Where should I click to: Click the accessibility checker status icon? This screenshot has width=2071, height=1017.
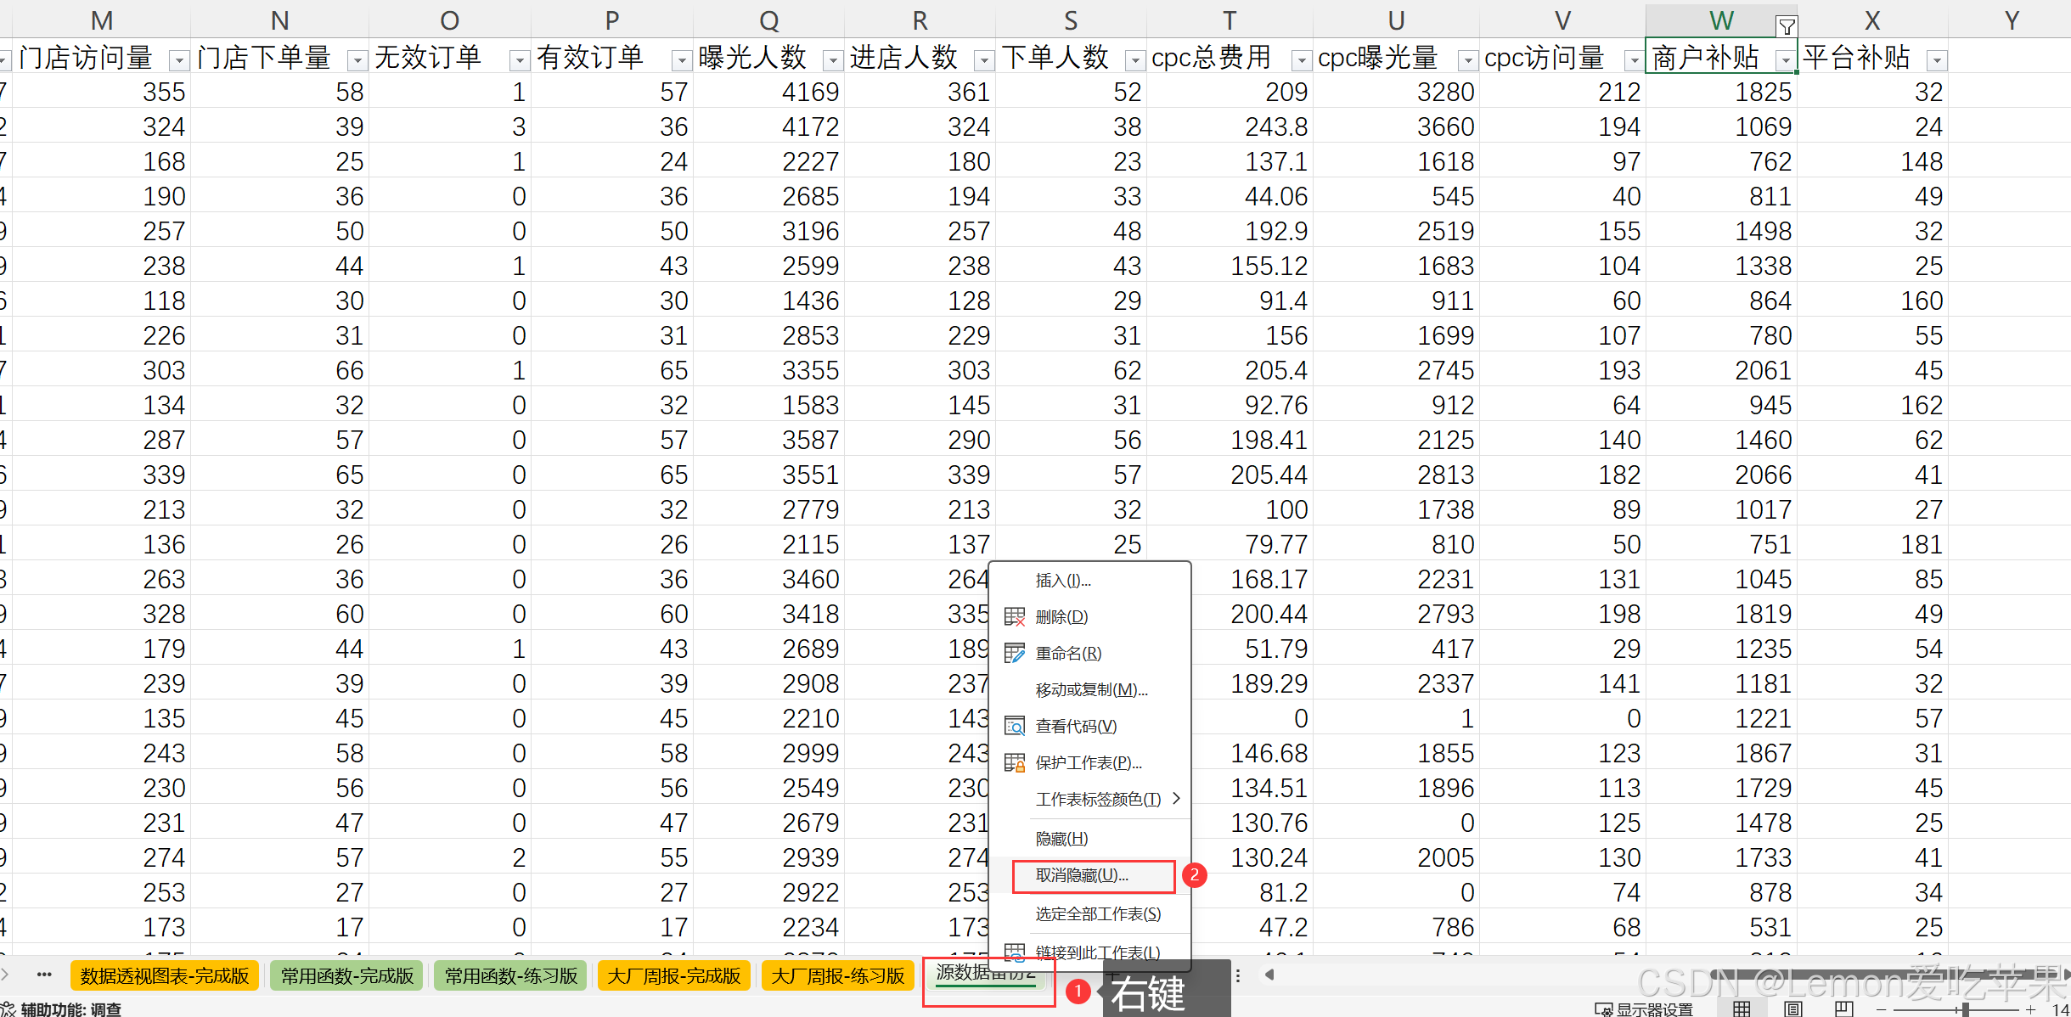(x=8, y=1009)
